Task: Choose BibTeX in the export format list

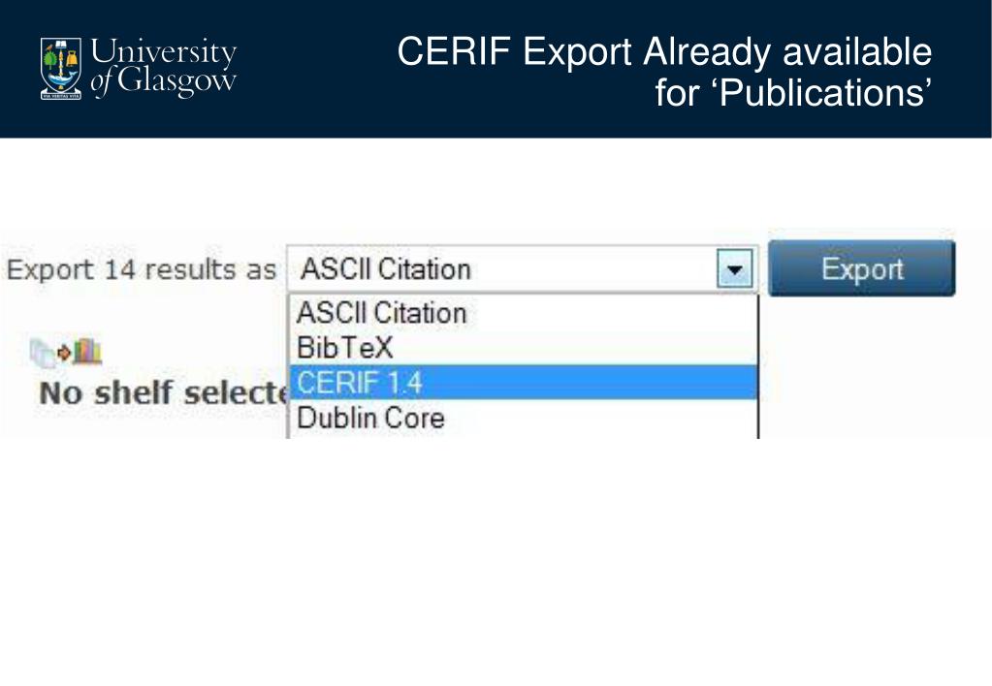Action: pyautogui.click(x=522, y=347)
